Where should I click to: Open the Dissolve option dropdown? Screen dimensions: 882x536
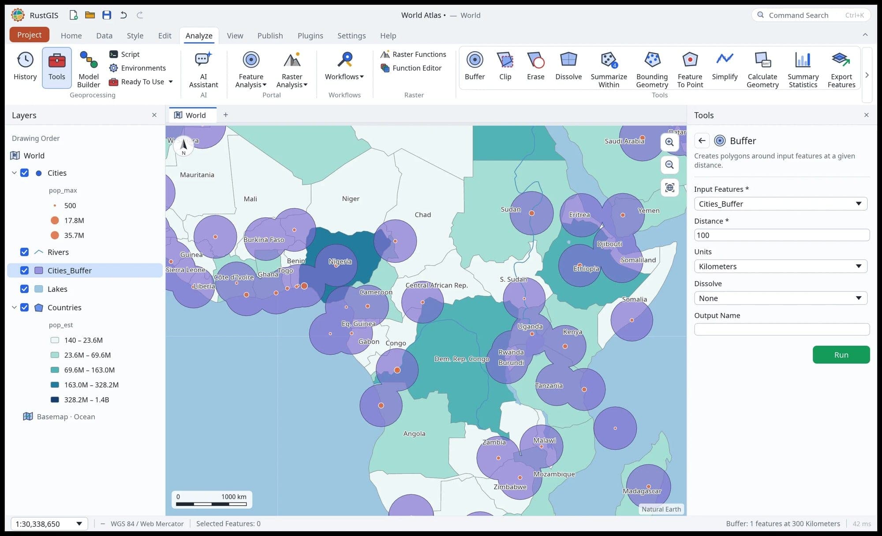point(781,298)
